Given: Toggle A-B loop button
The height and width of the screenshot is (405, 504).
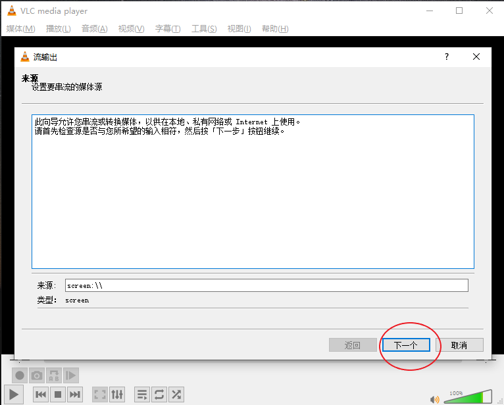Looking at the screenshot, I should click(54, 375).
